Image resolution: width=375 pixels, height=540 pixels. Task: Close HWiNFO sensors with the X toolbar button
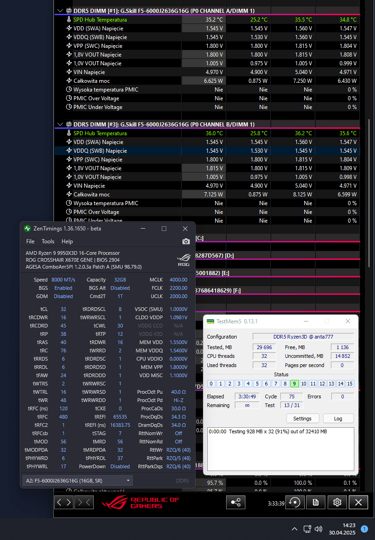click(x=358, y=502)
